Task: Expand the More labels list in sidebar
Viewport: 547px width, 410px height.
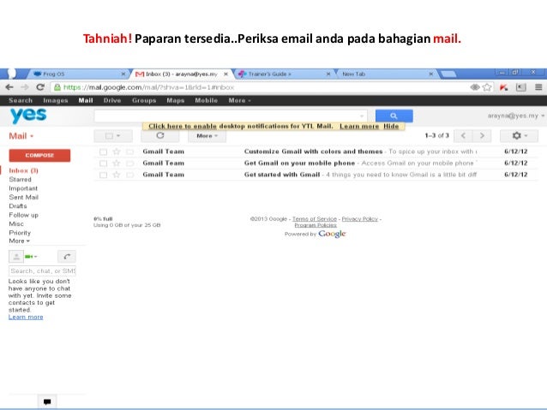Action: [19, 241]
